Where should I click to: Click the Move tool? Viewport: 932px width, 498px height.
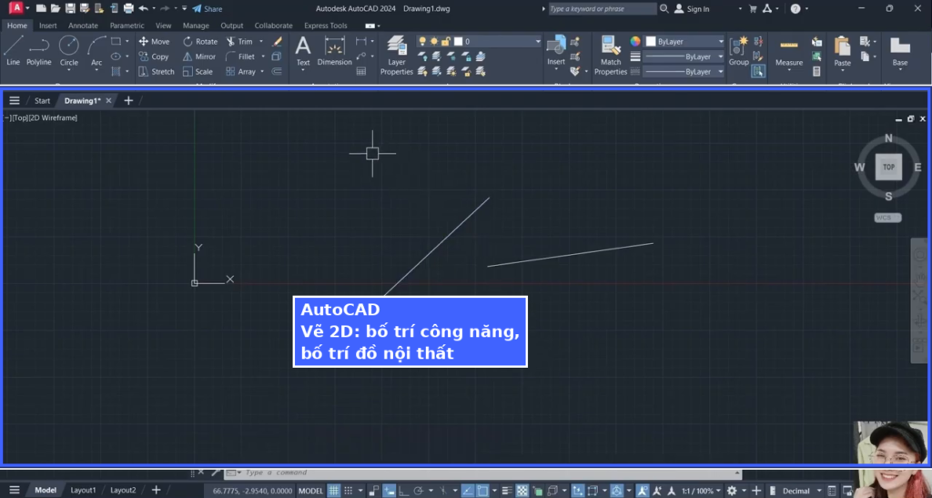tap(154, 42)
